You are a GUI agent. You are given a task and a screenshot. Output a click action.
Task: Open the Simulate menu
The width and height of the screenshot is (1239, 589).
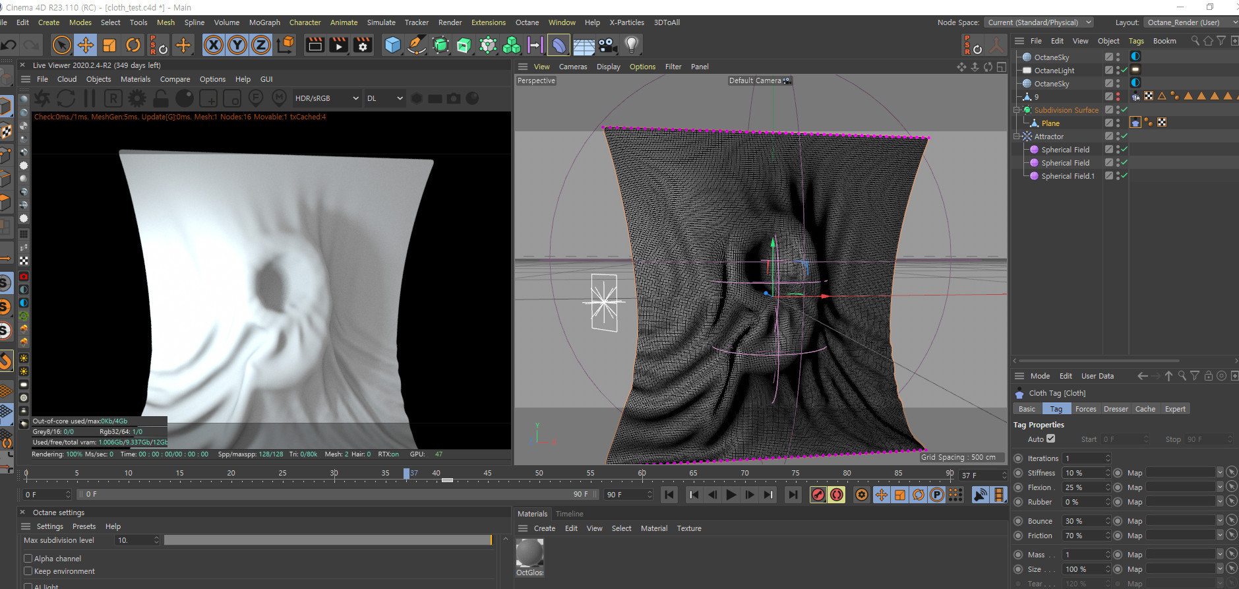tap(381, 22)
